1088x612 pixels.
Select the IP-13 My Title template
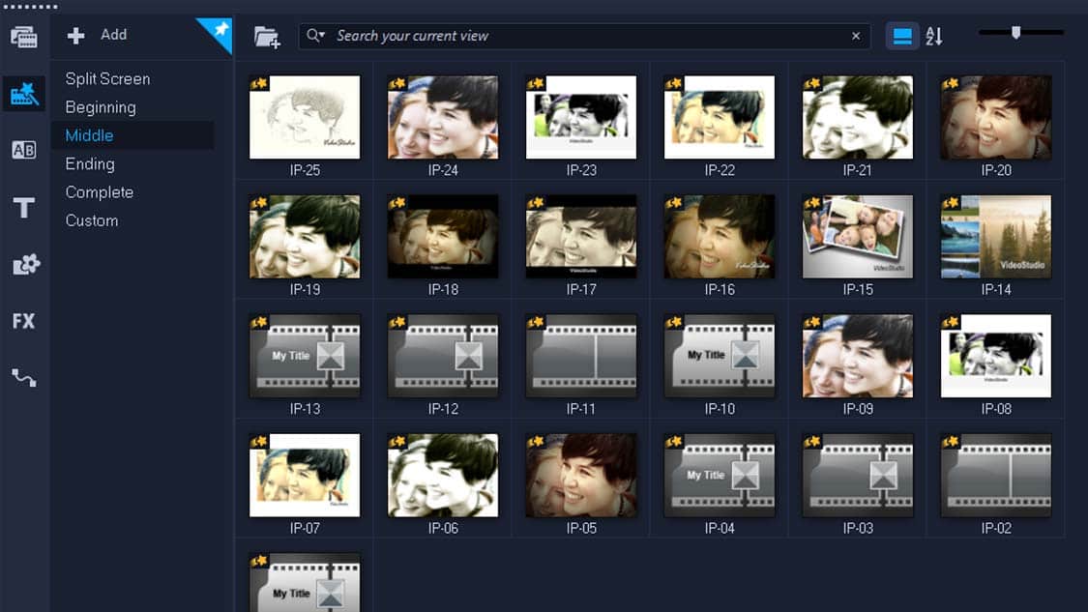(x=305, y=356)
